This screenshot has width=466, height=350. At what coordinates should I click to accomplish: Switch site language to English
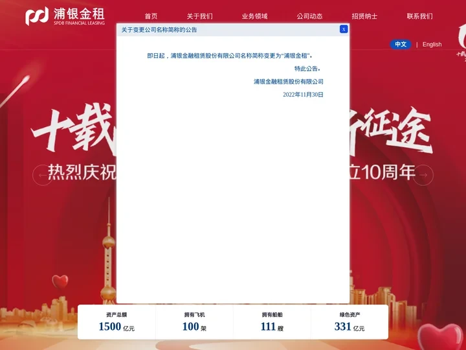pos(432,44)
